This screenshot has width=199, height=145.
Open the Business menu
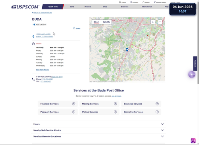[125, 7]
